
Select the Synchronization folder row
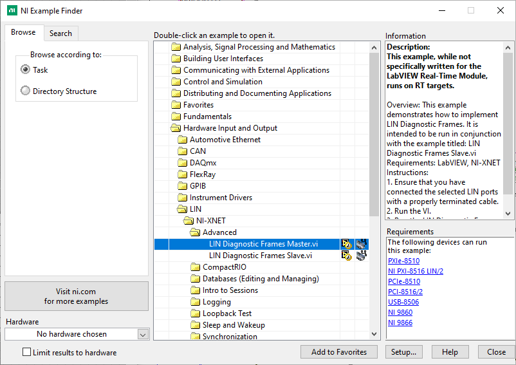[x=261, y=337]
